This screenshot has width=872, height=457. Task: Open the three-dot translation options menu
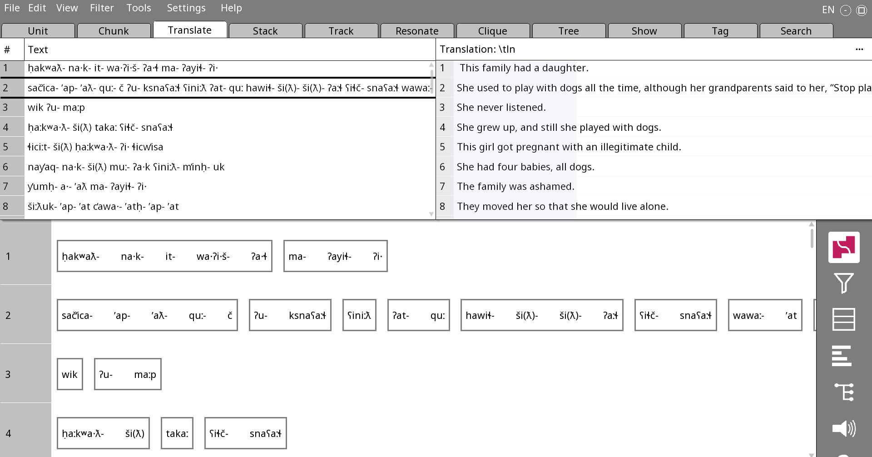[859, 49]
